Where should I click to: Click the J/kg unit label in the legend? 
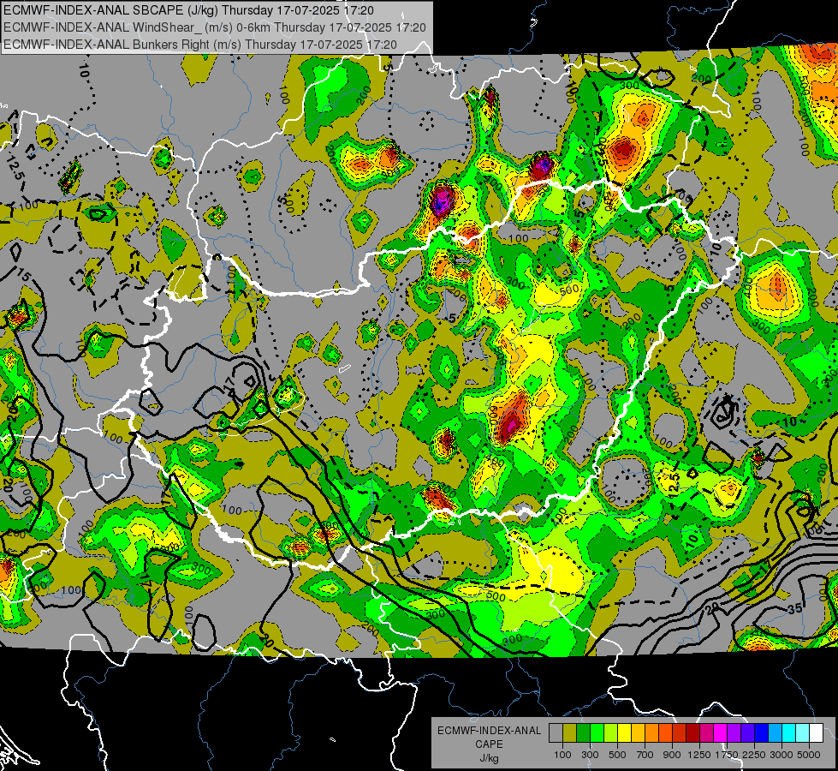(489, 758)
